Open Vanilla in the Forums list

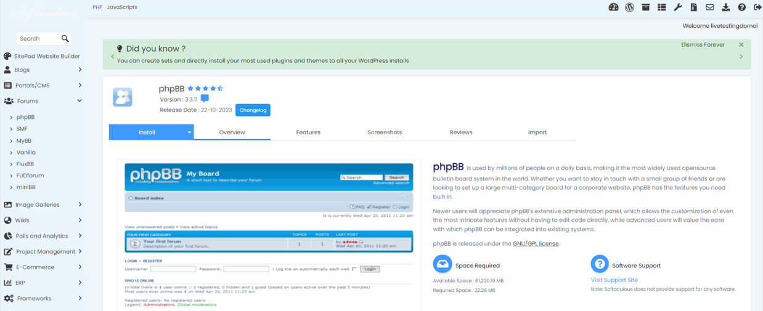click(26, 152)
